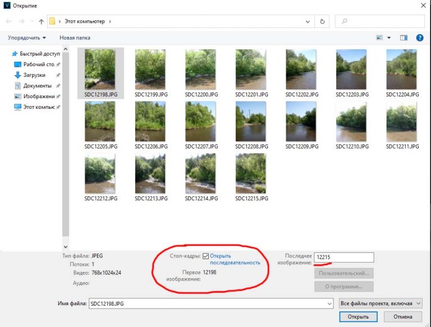Viewport: 431px width, 327px height.
Task: Toggle the Open sequence checkbox
Action: pyautogui.click(x=206, y=256)
